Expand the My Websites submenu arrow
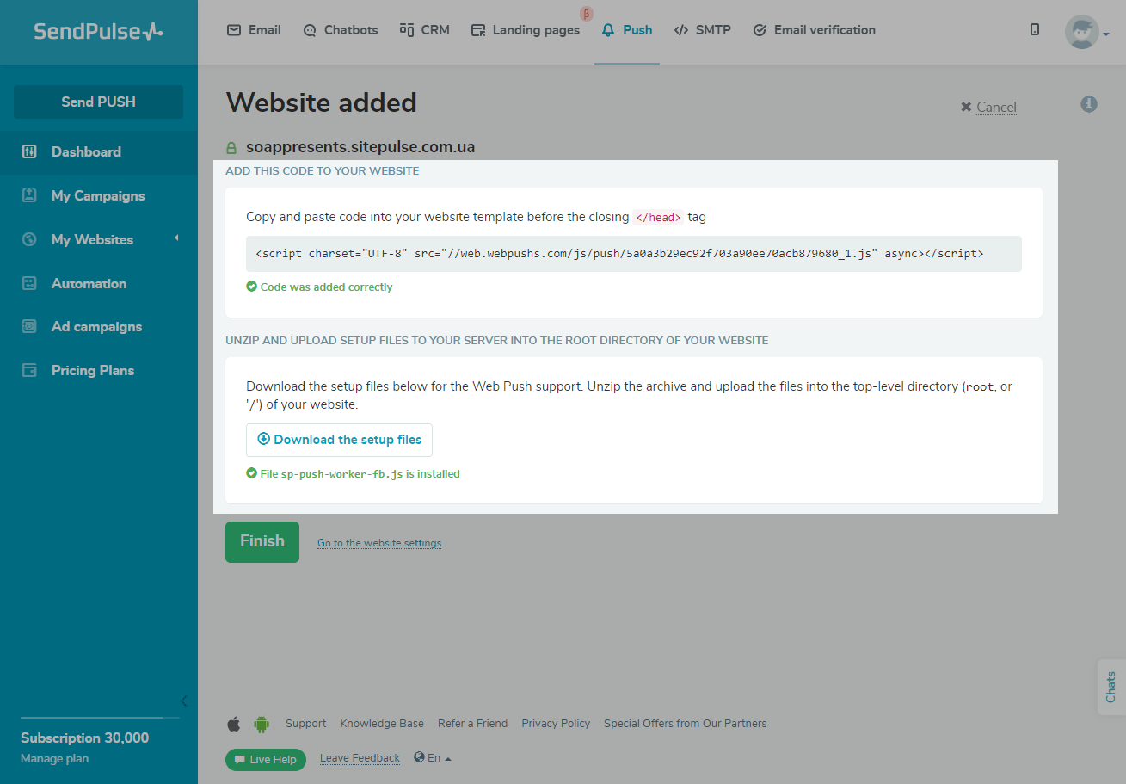Viewport: 1126px width, 784px height. click(176, 238)
